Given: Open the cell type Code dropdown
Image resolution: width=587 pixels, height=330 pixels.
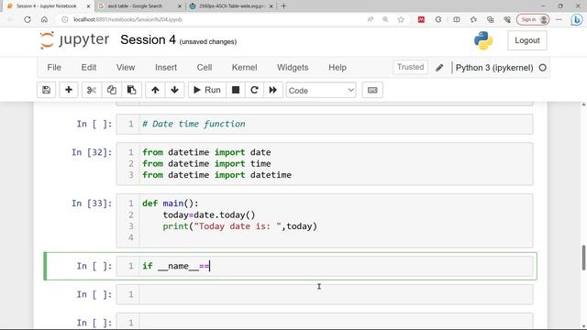Looking at the screenshot, I should 321,90.
